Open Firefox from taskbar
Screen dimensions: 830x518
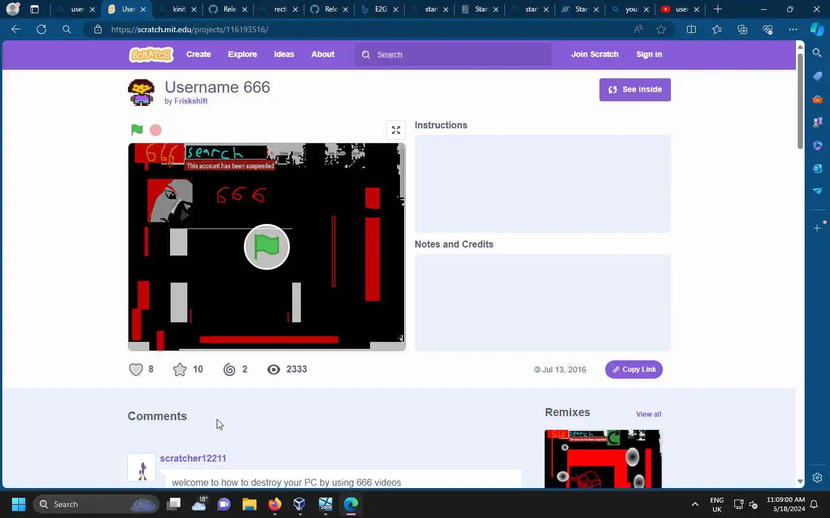(x=274, y=504)
